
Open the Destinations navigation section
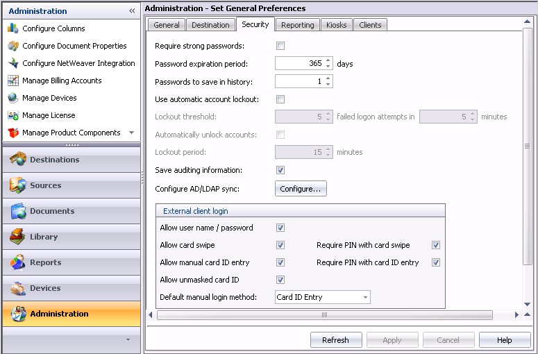[x=72, y=160]
